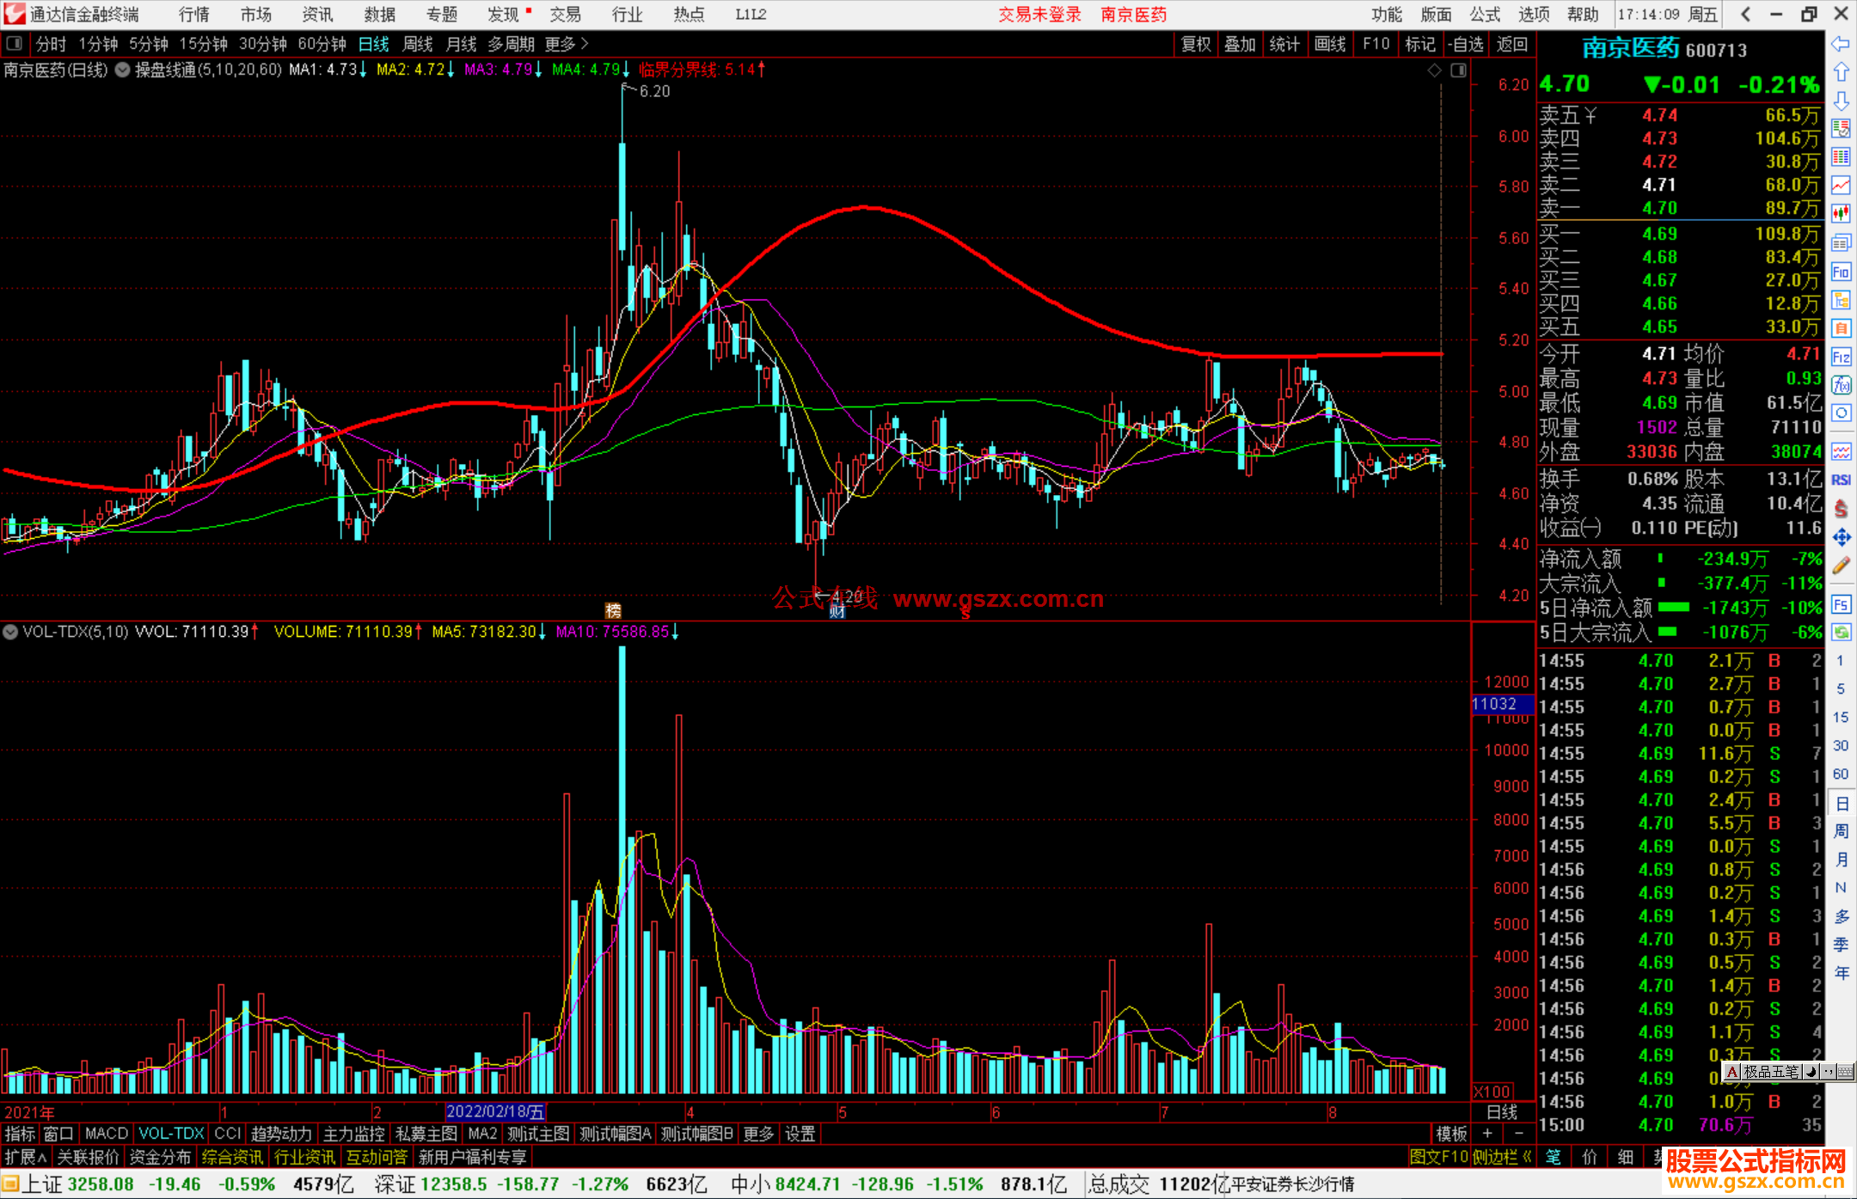The image size is (1857, 1199).
Task: Click the diamond icon at chart top right
Action: coord(1434,70)
